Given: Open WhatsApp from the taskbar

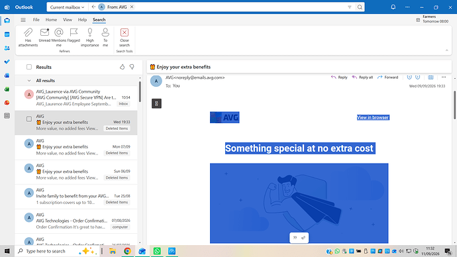Looking at the screenshot, I should 157,251.
